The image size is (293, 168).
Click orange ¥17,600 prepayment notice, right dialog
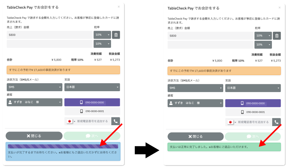click(224, 71)
